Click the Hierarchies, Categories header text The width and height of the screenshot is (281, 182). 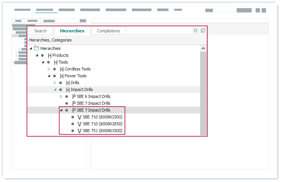click(x=50, y=40)
